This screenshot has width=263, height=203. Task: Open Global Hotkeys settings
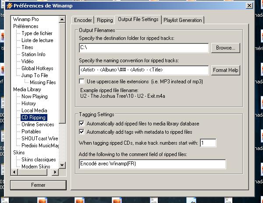(x=37, y=68)
